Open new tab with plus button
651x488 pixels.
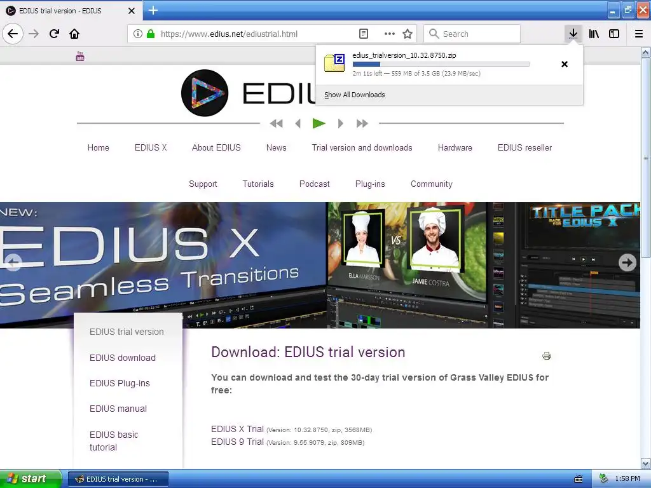(153, 10)
